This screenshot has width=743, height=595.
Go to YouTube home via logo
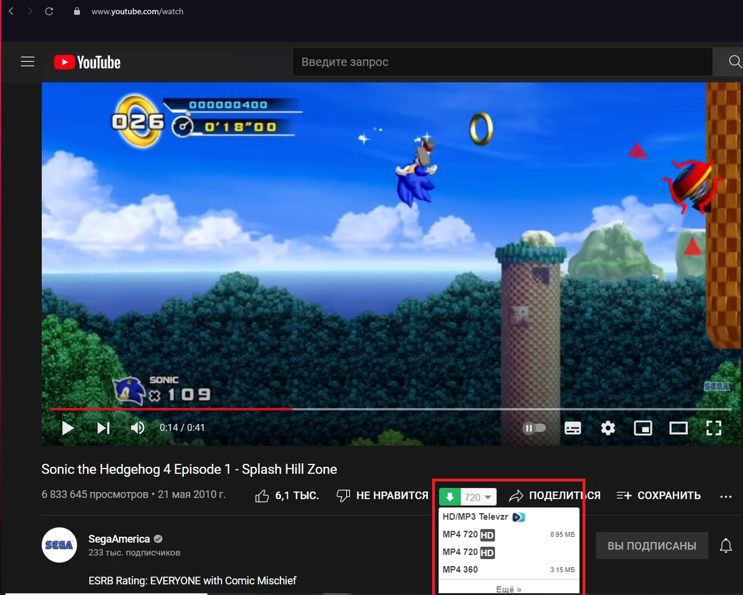[x=87, y=62]
